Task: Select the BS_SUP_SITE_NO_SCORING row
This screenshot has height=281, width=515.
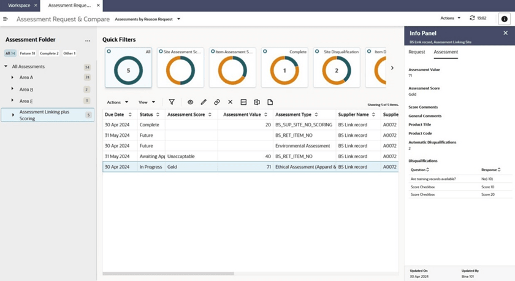Action: 250,125
